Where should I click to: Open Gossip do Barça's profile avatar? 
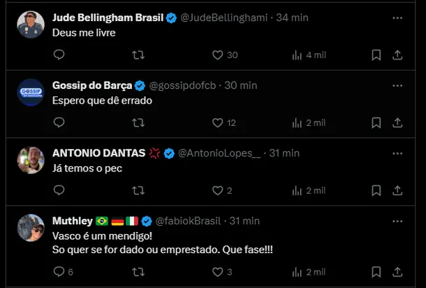click(31, 92)
